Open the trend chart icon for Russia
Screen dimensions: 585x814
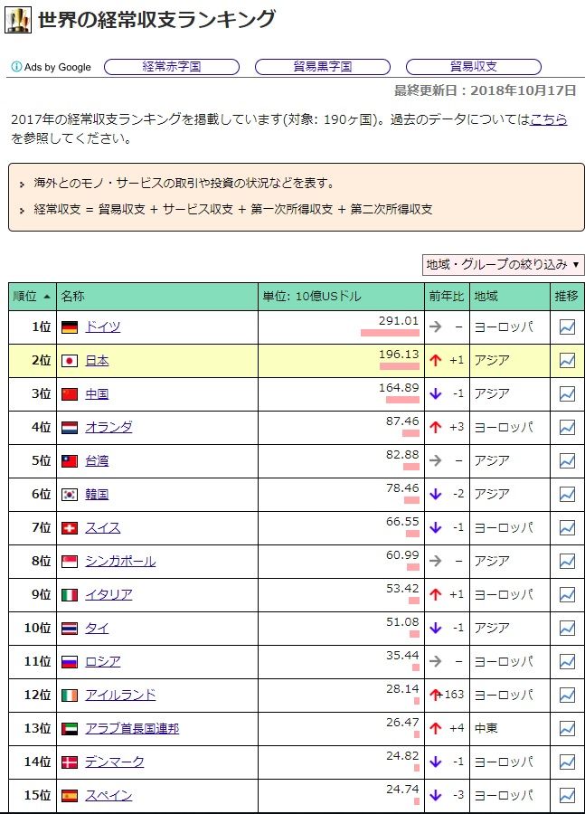(x=567, y=662)
